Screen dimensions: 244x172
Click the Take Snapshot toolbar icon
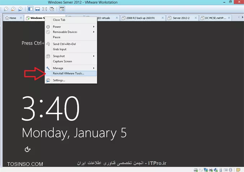click(x=6, y=9)
